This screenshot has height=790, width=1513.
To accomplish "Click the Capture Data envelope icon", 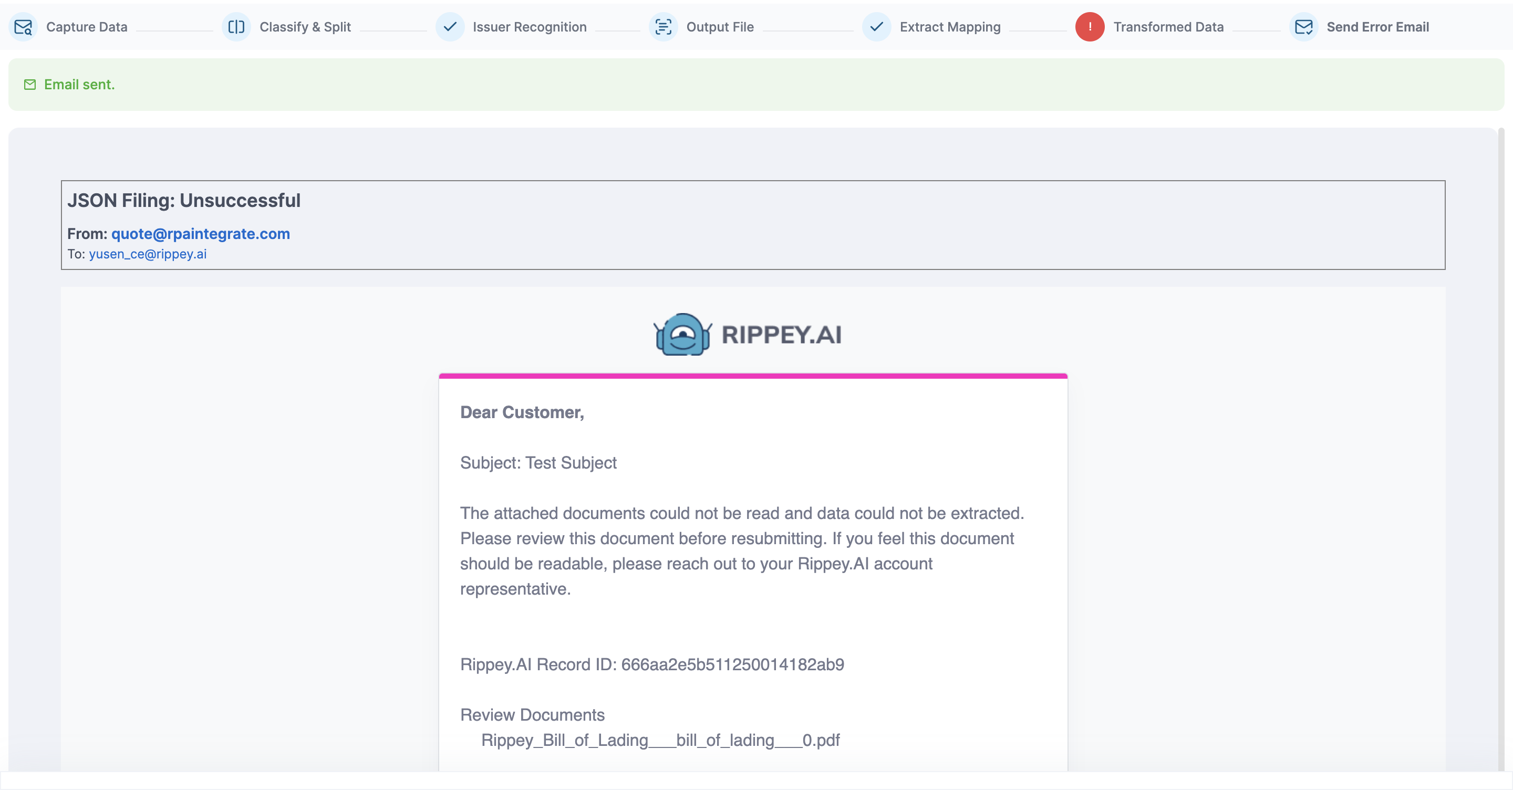I will pos(24,27).
